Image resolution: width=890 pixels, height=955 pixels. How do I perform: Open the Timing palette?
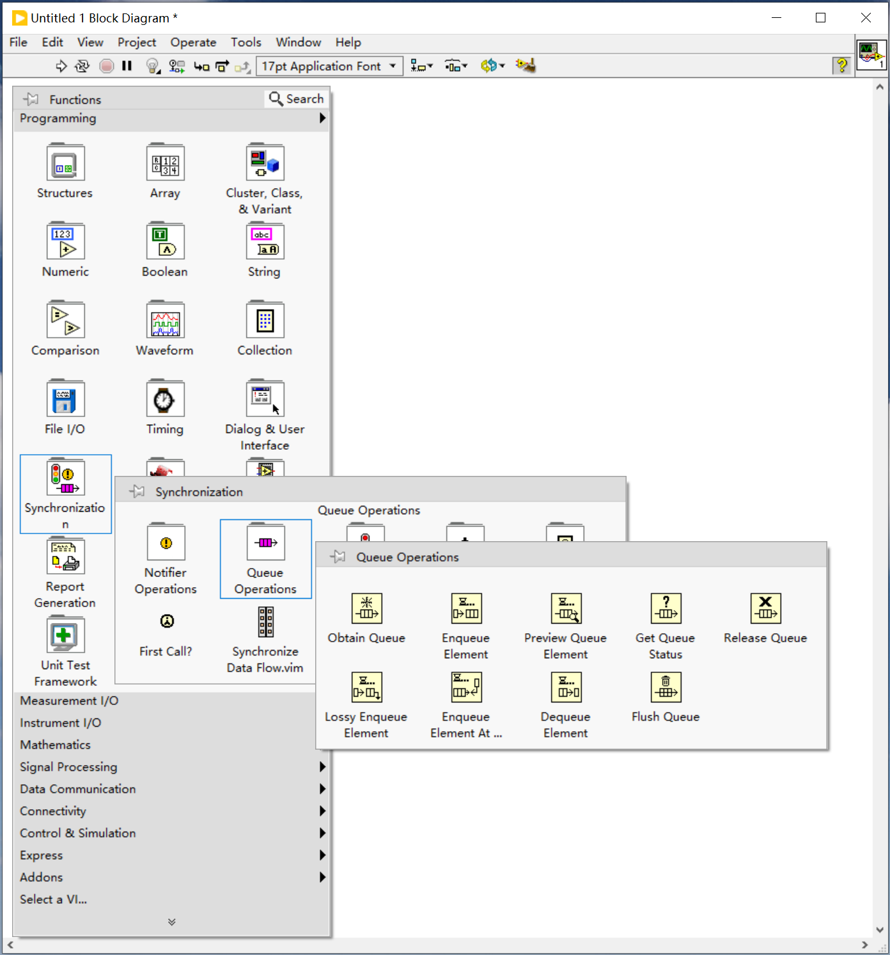click(165, 407)
